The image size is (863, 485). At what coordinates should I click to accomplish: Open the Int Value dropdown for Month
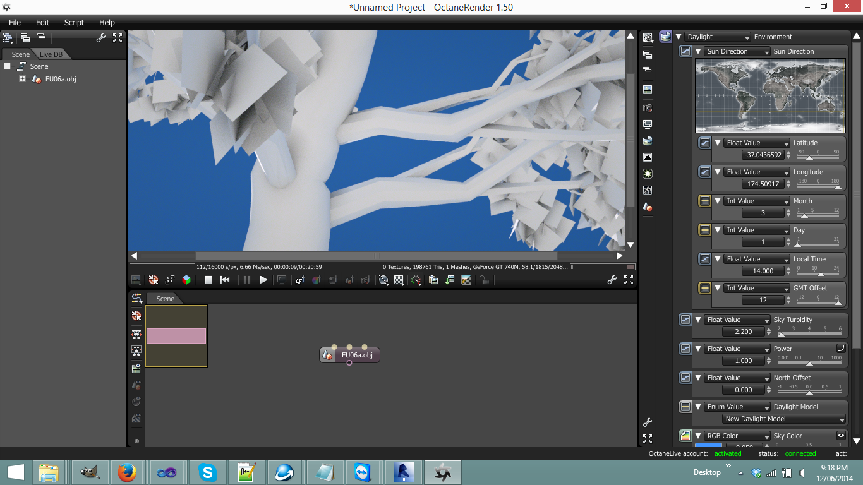pos(757,201)
